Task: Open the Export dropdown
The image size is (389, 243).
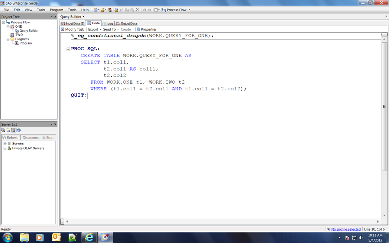Action: (94, 29)
